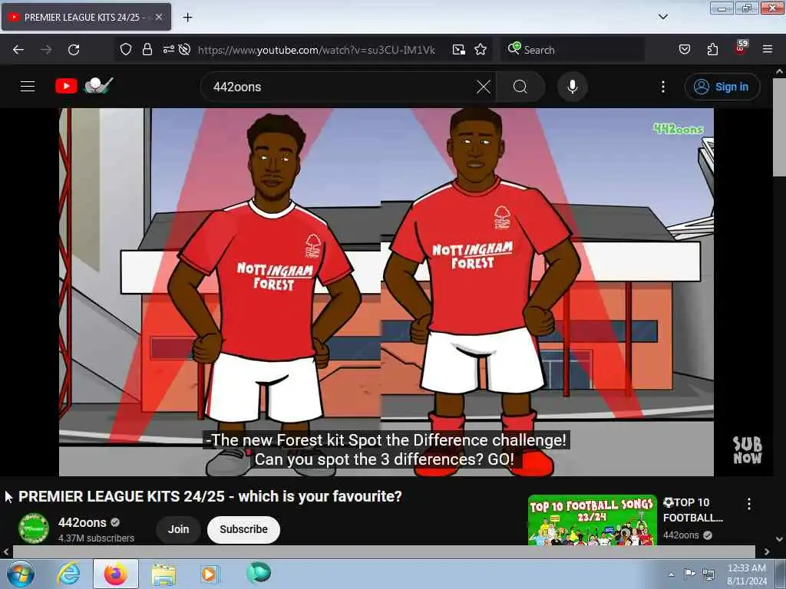Subscribe to the 442oons channel

pyautogui.click(x=243, y=529)
